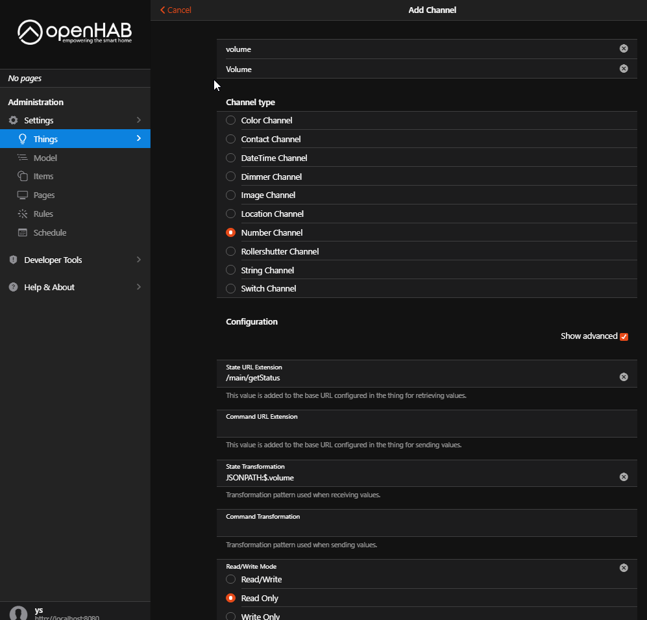This screenshot has width=647, height=620.
Task: Select Location Channel type
Action: 230,214
